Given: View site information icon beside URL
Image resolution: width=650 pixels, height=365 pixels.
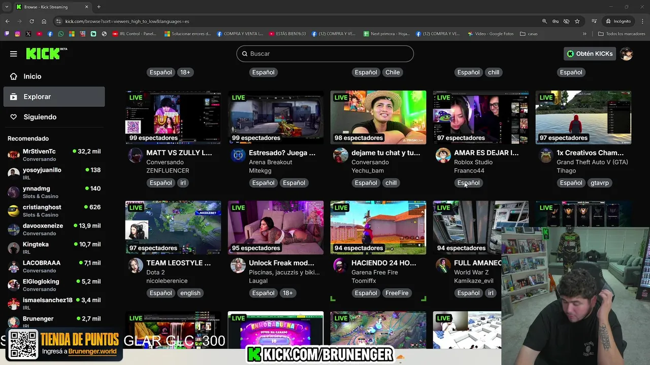Looking at the screenshot, I should pyautogui.click(x=59, y=21).
